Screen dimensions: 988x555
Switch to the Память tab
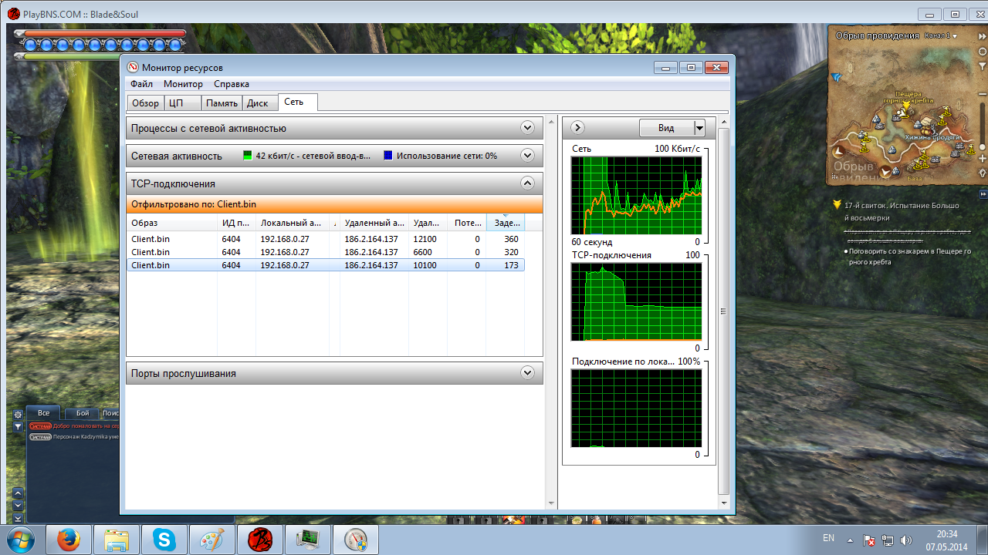tap(222, 103)
